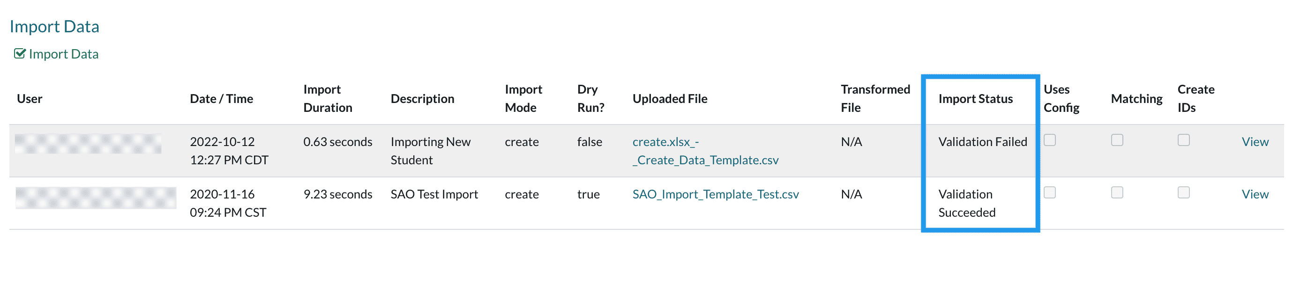The width and height of the screenshot is (1300, 286).
Task: View the SAO Test Import details
Action: [x=1255, y=194]
